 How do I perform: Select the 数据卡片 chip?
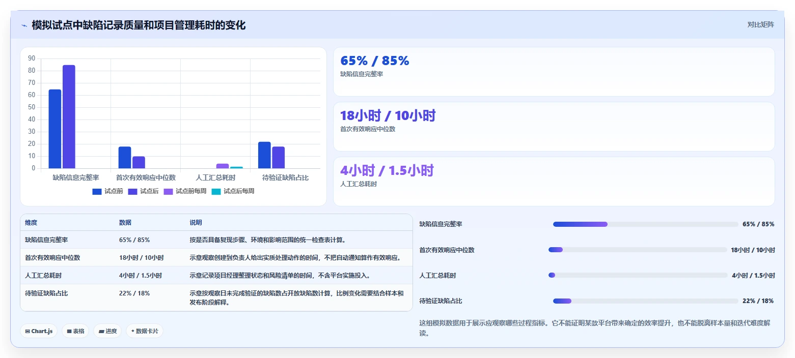(x=145, y=331)
